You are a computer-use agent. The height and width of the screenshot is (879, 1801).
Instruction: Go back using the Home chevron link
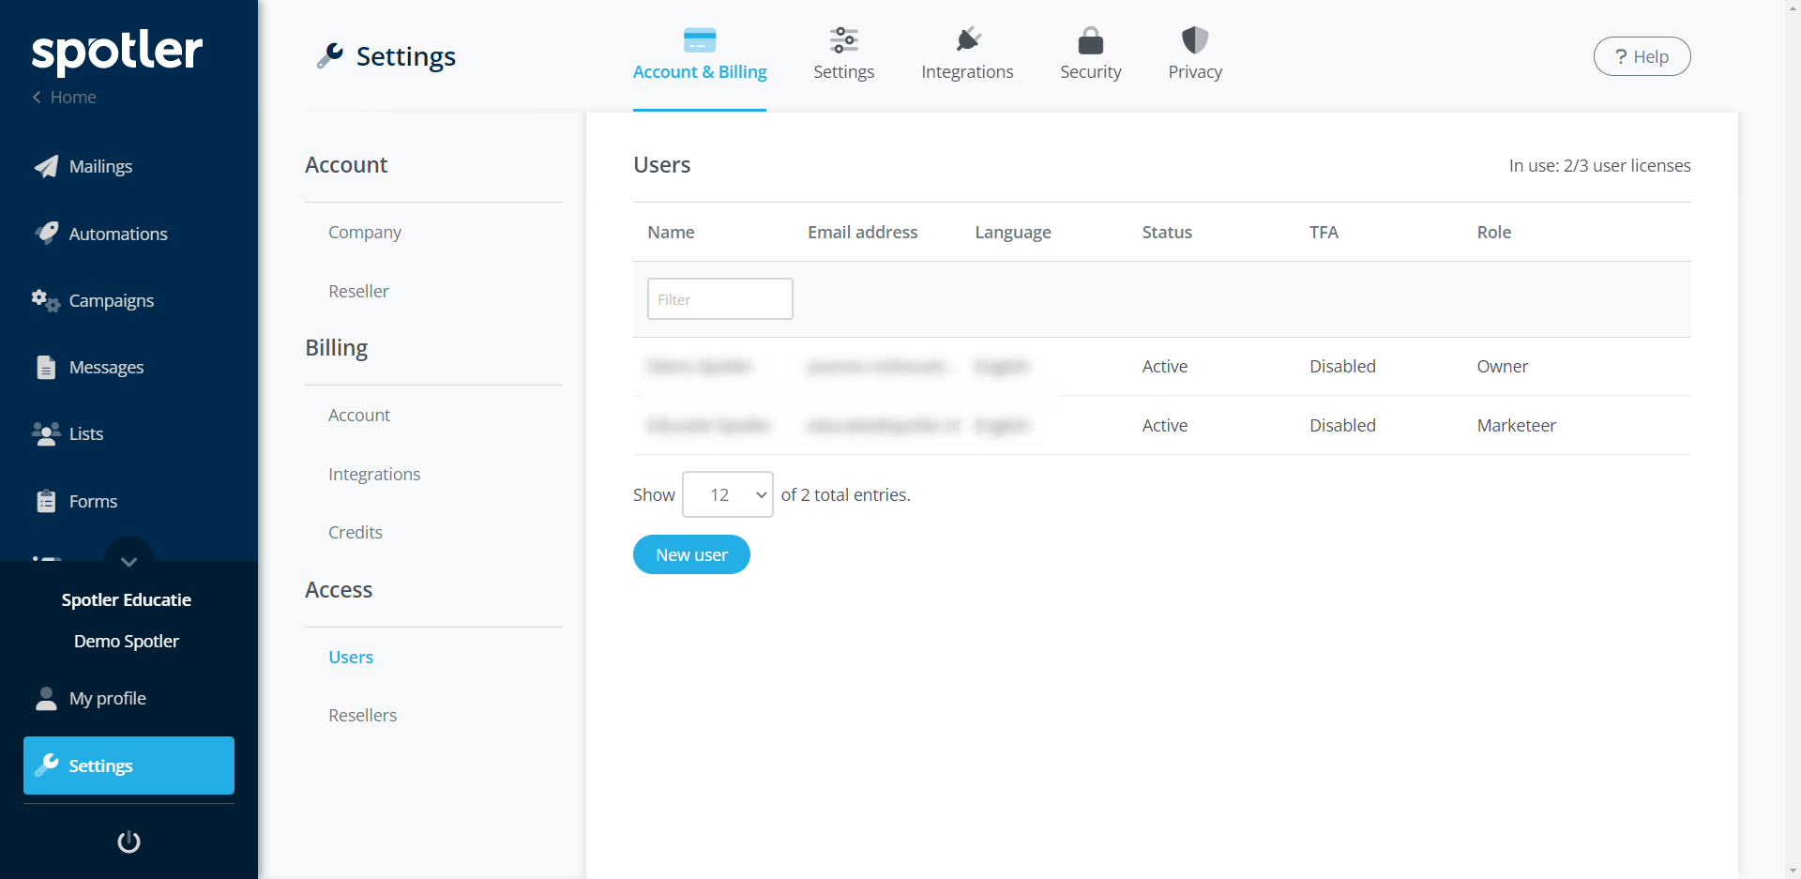coord(64,98)
